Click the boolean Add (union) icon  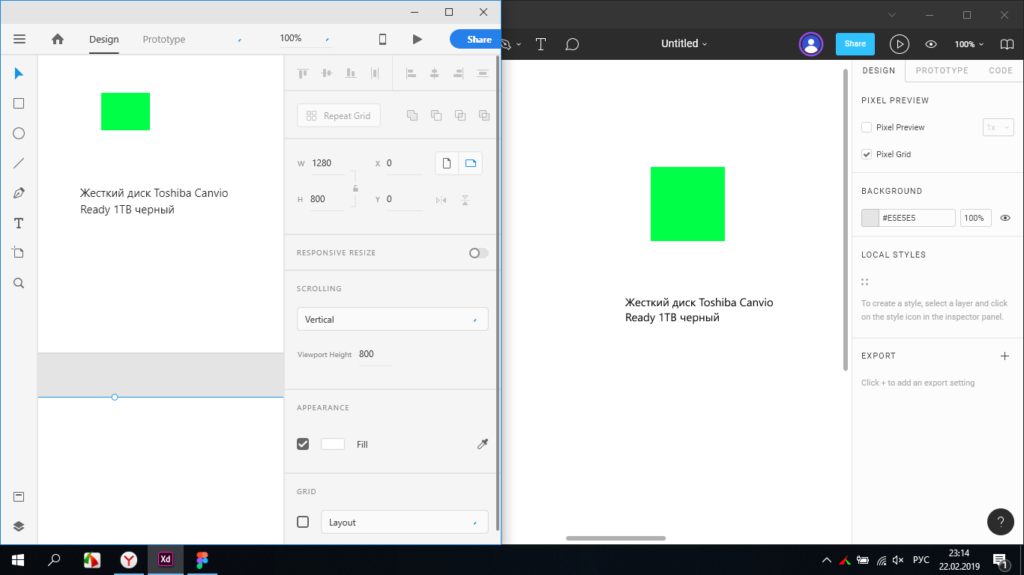[412, 115]
